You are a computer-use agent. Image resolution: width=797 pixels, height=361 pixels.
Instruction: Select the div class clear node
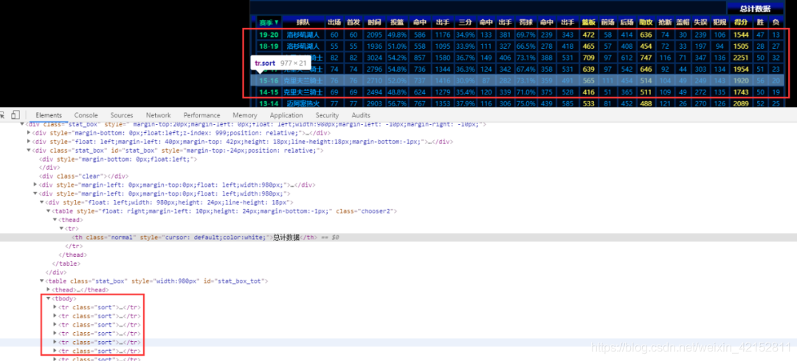pos(84,176)
